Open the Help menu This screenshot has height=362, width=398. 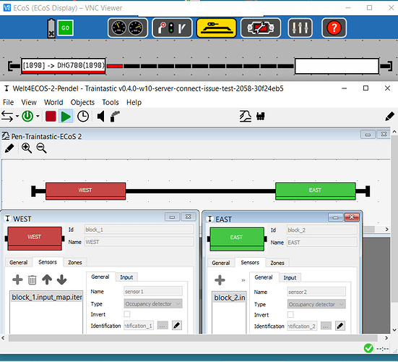134,102
